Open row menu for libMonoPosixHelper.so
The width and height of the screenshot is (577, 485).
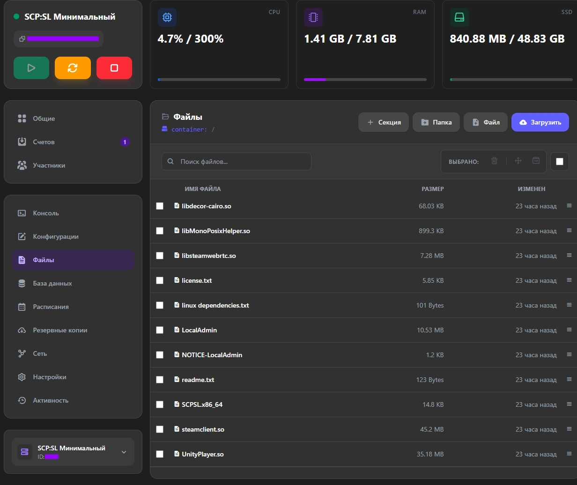[569, 230]
